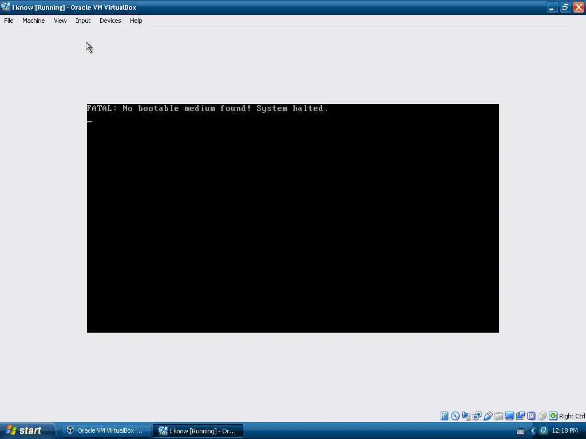Switch to Oracle VM VirtualBox Manager taskbar button
The image size is (586, 439).
(x=106, y=430)
